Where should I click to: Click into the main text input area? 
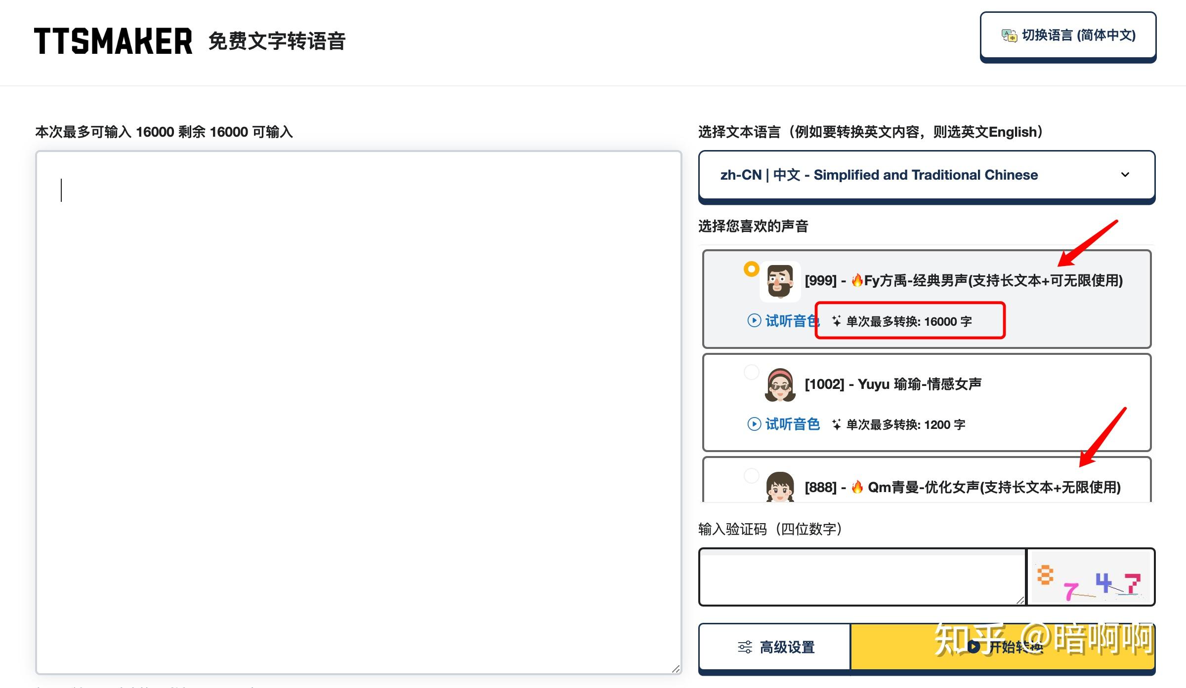[x=358, y=412]
